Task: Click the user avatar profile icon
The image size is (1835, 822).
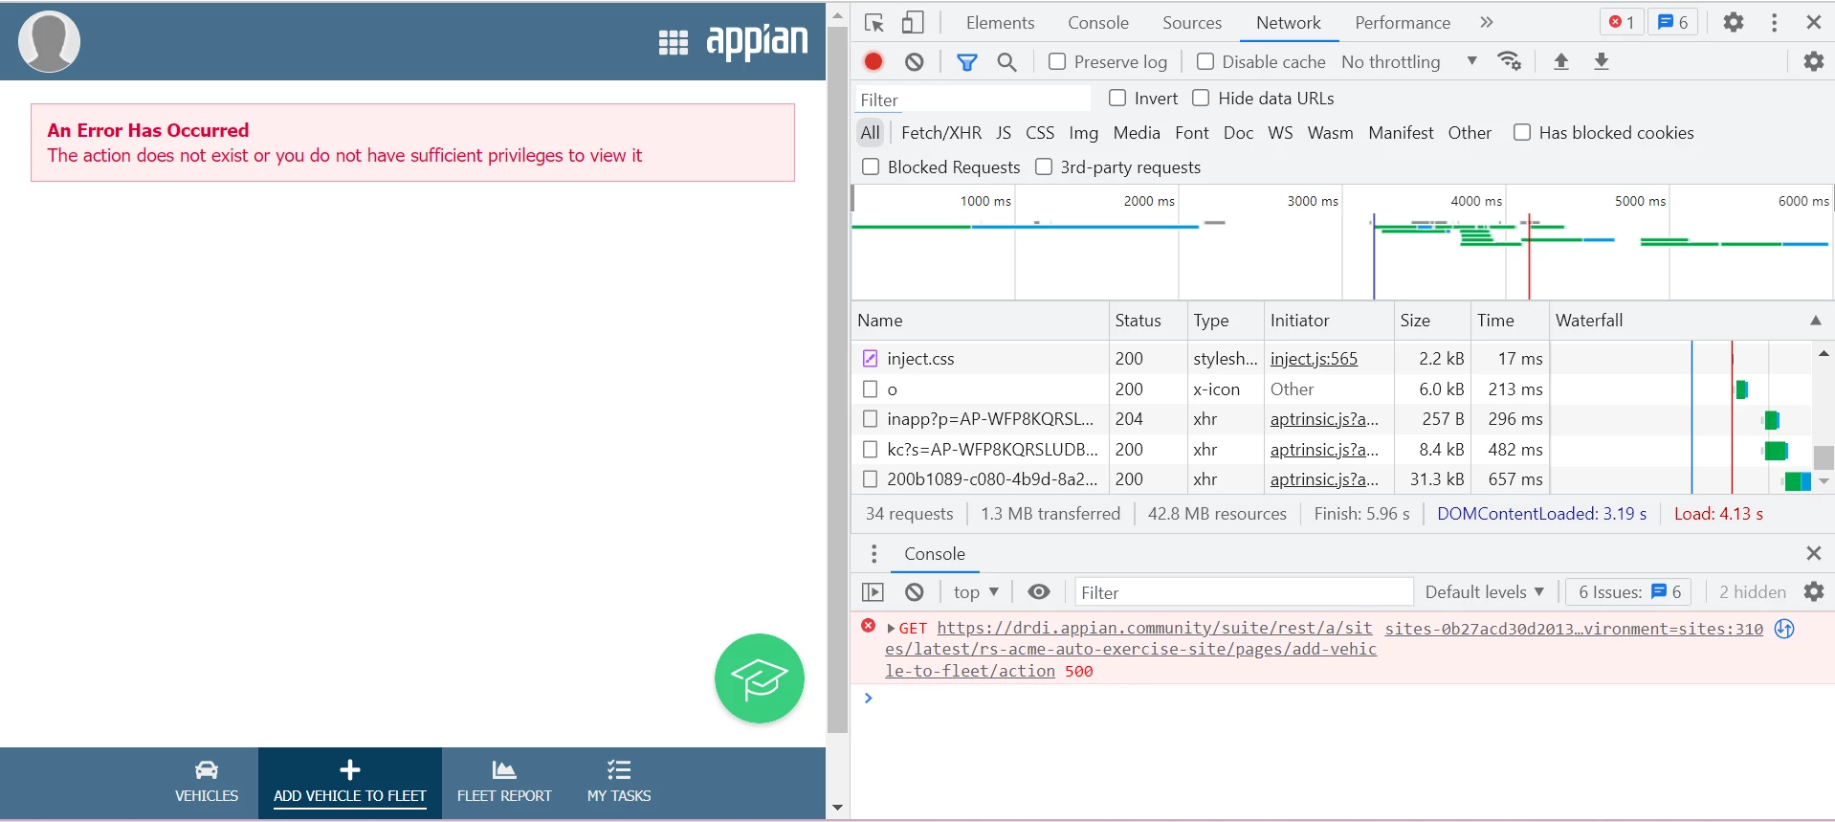Action: [x=49, y=41]
